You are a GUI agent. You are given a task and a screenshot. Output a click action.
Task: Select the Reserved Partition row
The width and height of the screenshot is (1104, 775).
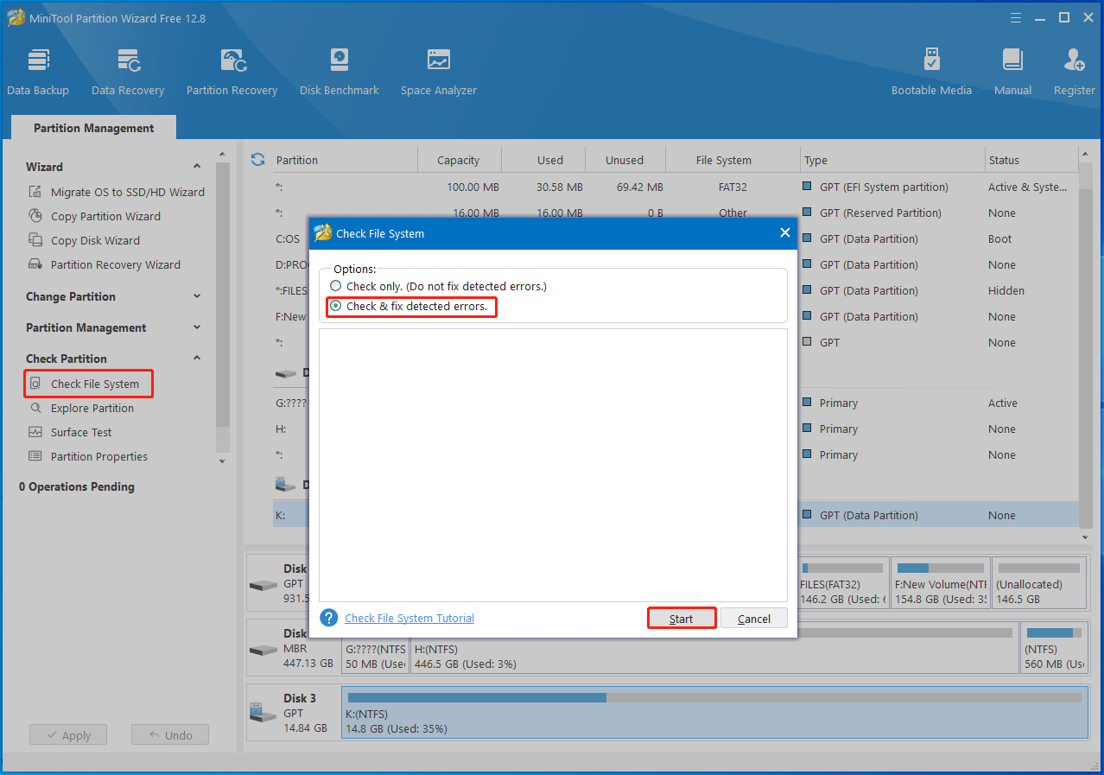click(x=676, y=213)
